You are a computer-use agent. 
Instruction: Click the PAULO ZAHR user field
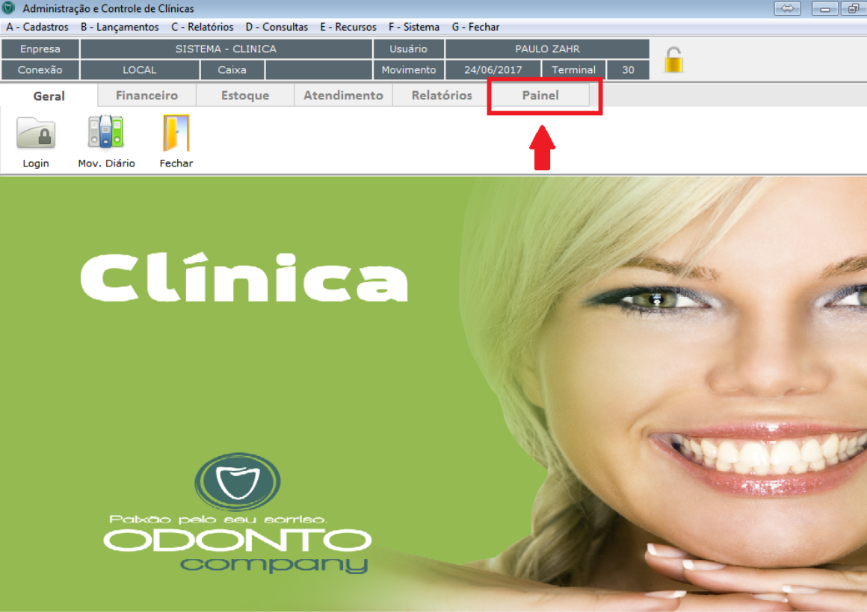coord(547,49)
